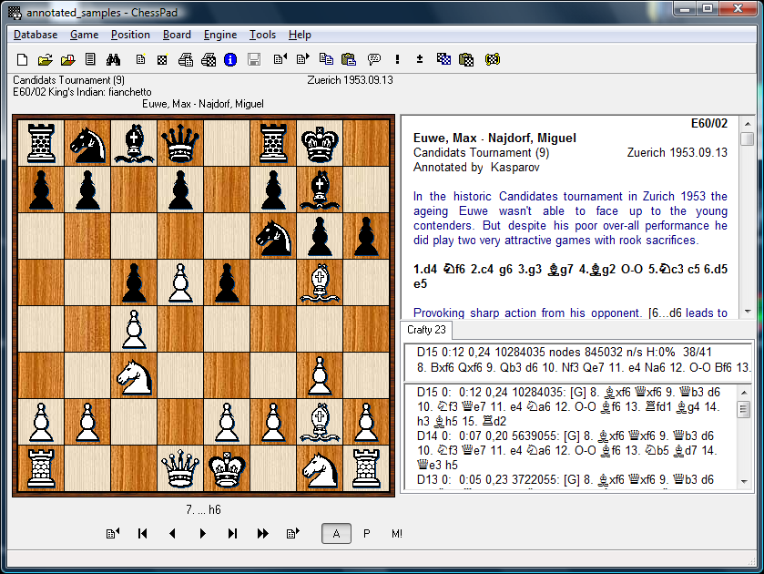This screenshot has height=574, width=764.
Task: Select the Crafty 23 engine tab
Action: [426, 330]
